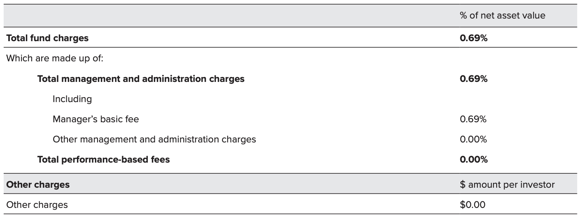The height and width of the screenshot is (219, 581).
Task: Select the non-bold 'Other charges' row label
Action: [x=37, y=205]
